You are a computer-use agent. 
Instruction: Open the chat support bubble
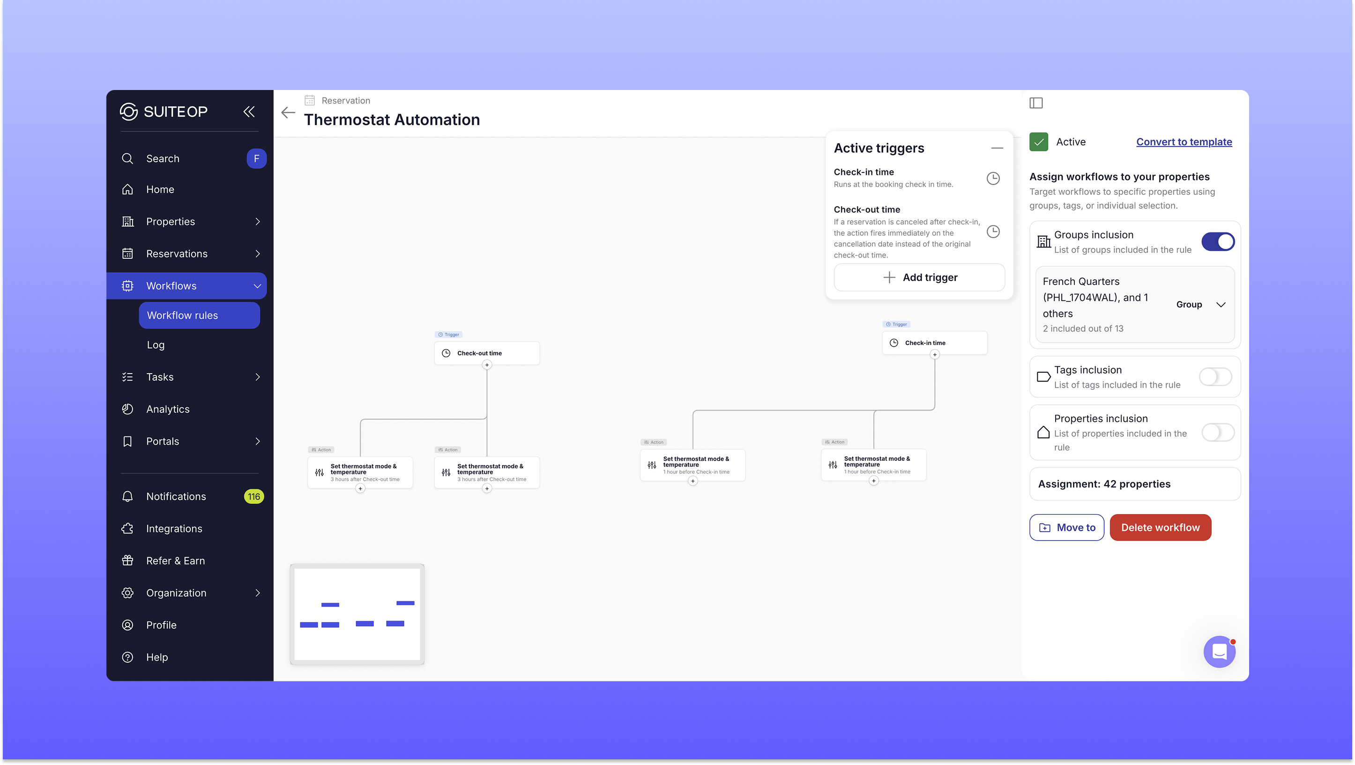1219,652
